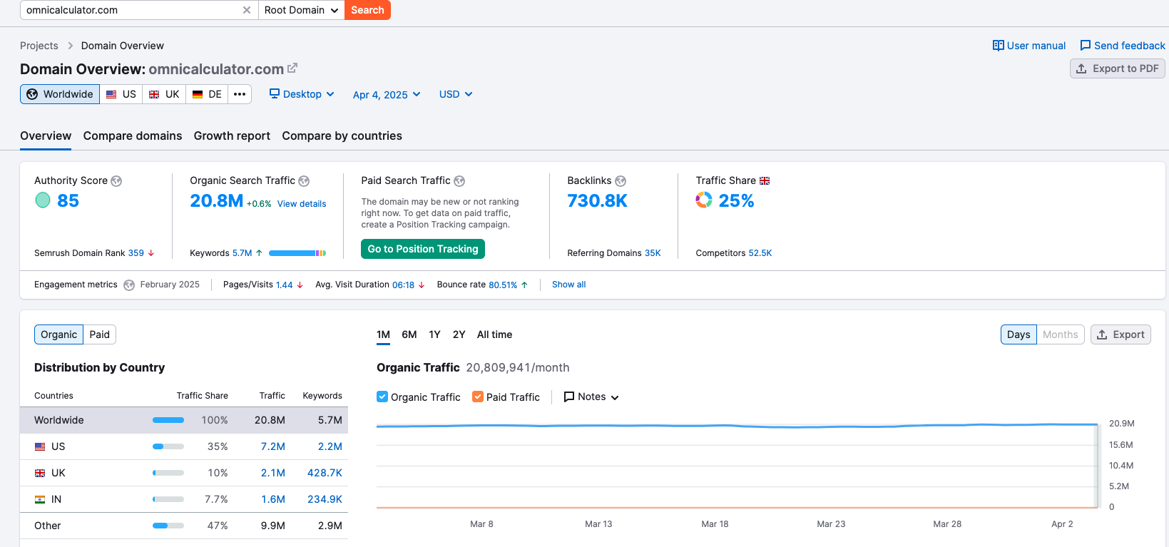Click the US 35% traffic share bar
The image size is (1169, 547).
pos(168,446)
